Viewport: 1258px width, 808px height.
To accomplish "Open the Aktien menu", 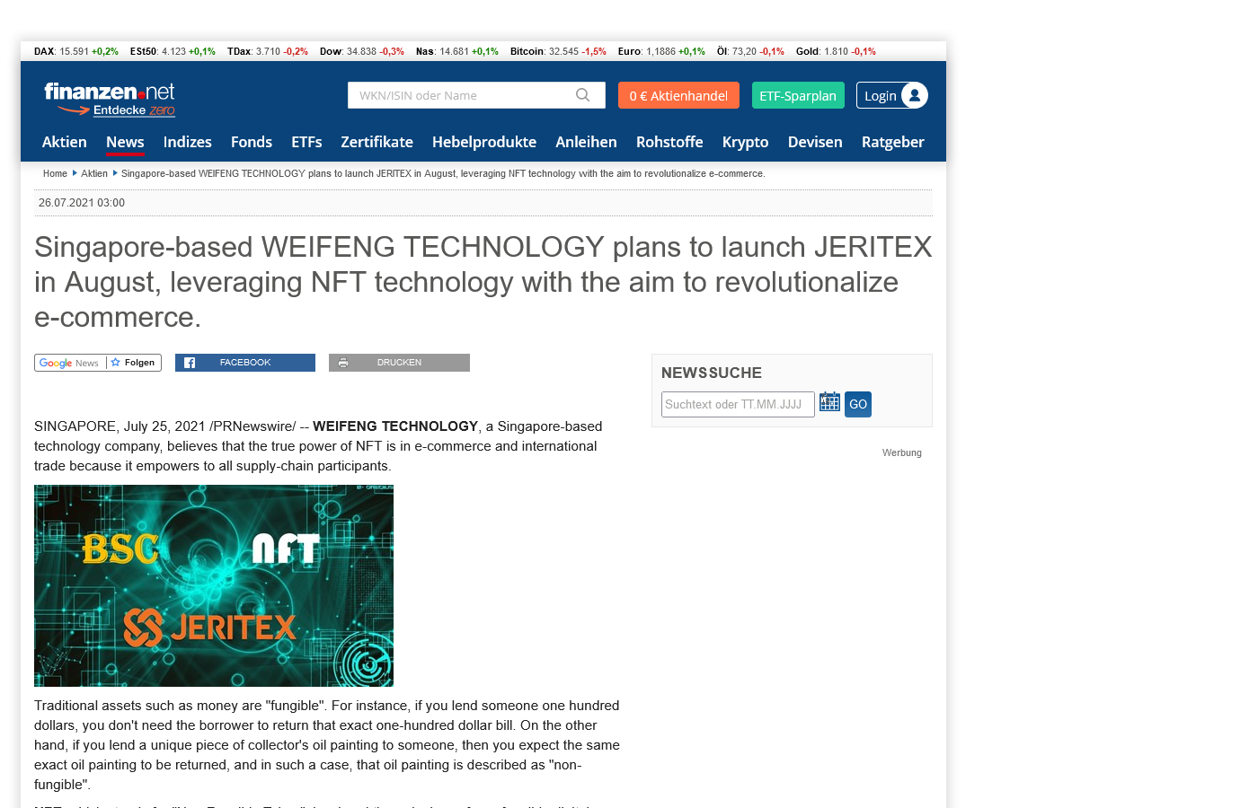I will coord(65,142).
